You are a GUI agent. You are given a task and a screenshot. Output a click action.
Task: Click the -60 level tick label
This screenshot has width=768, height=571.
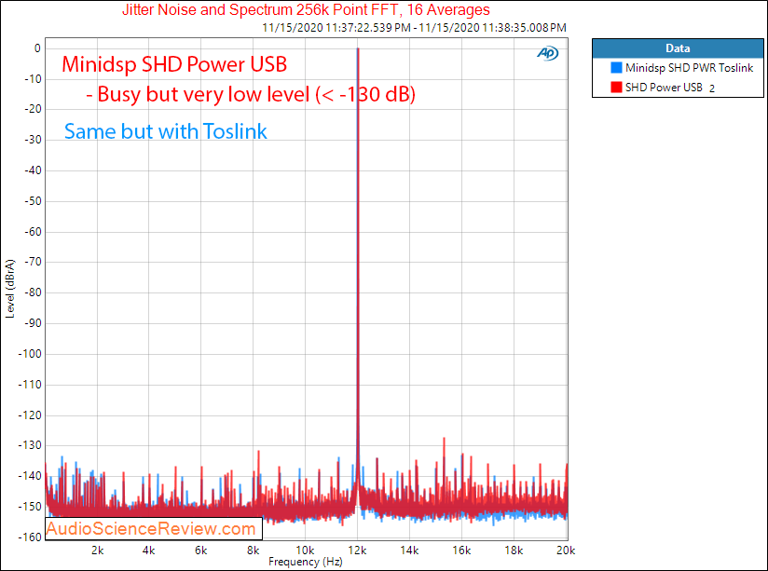coord(33,232)
